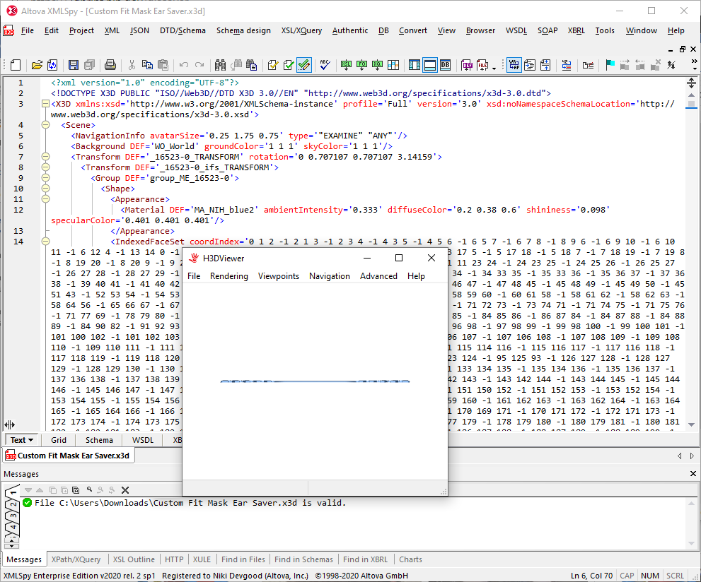
Task: Jump to the next message with the down arrow
Action: pos(28,489)
